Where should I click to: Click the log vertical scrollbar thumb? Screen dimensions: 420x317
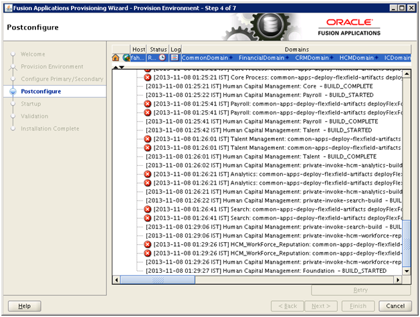[x=407, y=243]
